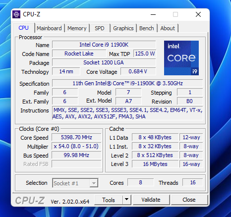
Task: Click the Code Name value 'Rocket Lake'
Action: (x=79, y=54)
